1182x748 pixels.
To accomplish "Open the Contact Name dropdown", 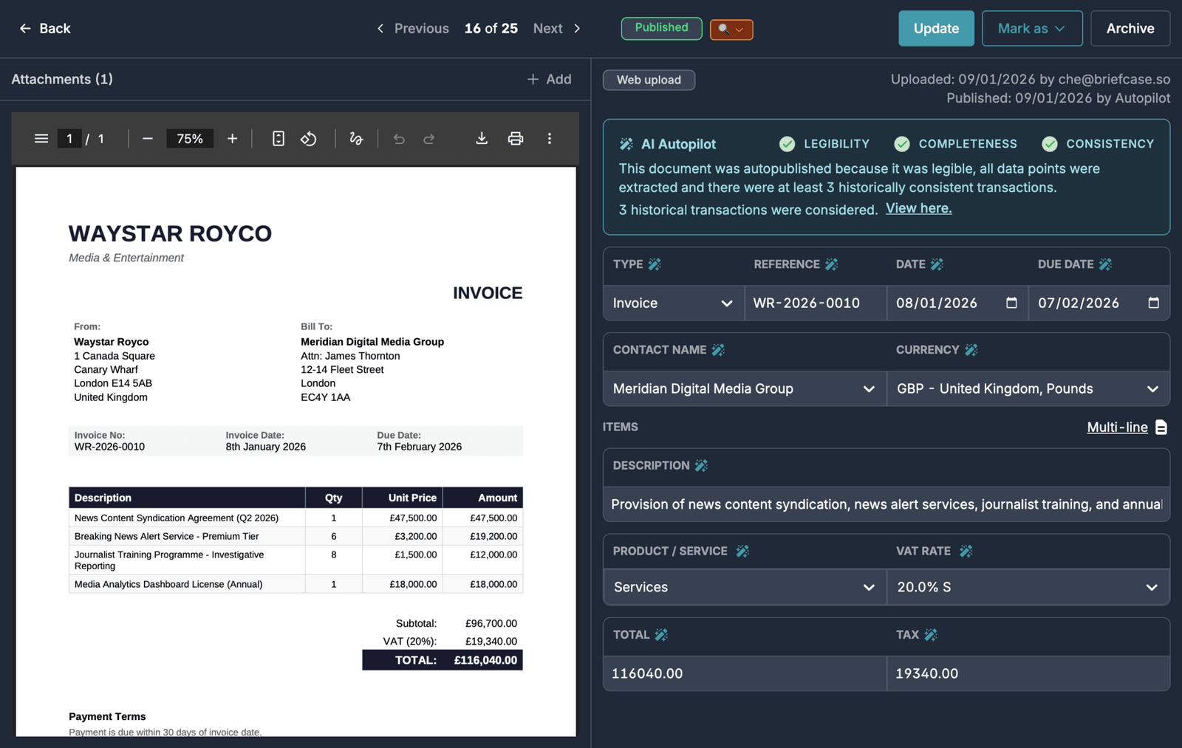I will (745, 388).
